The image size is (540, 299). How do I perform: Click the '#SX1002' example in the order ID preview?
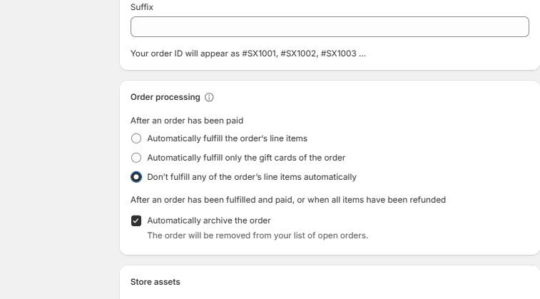tap(299, 53)
